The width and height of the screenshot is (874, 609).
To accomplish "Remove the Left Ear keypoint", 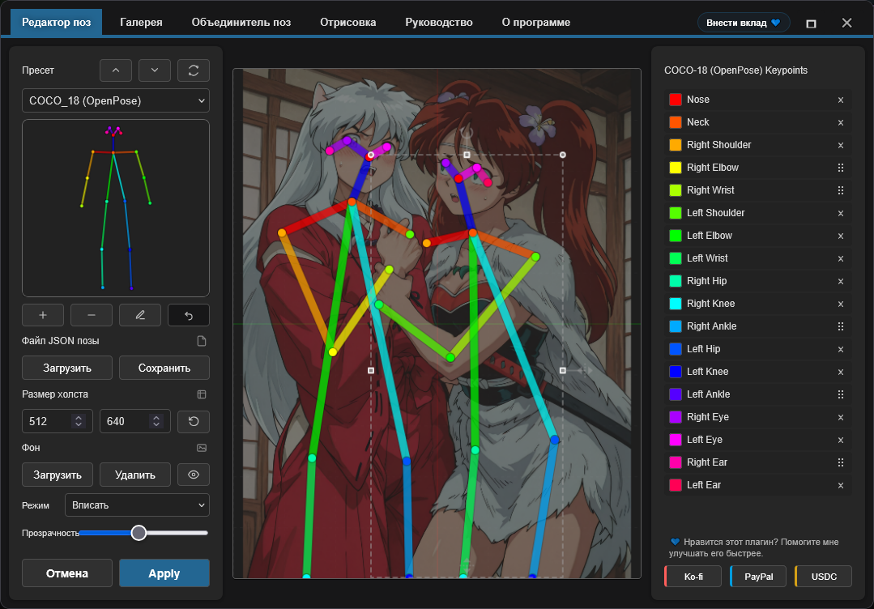I will point(841,485).
